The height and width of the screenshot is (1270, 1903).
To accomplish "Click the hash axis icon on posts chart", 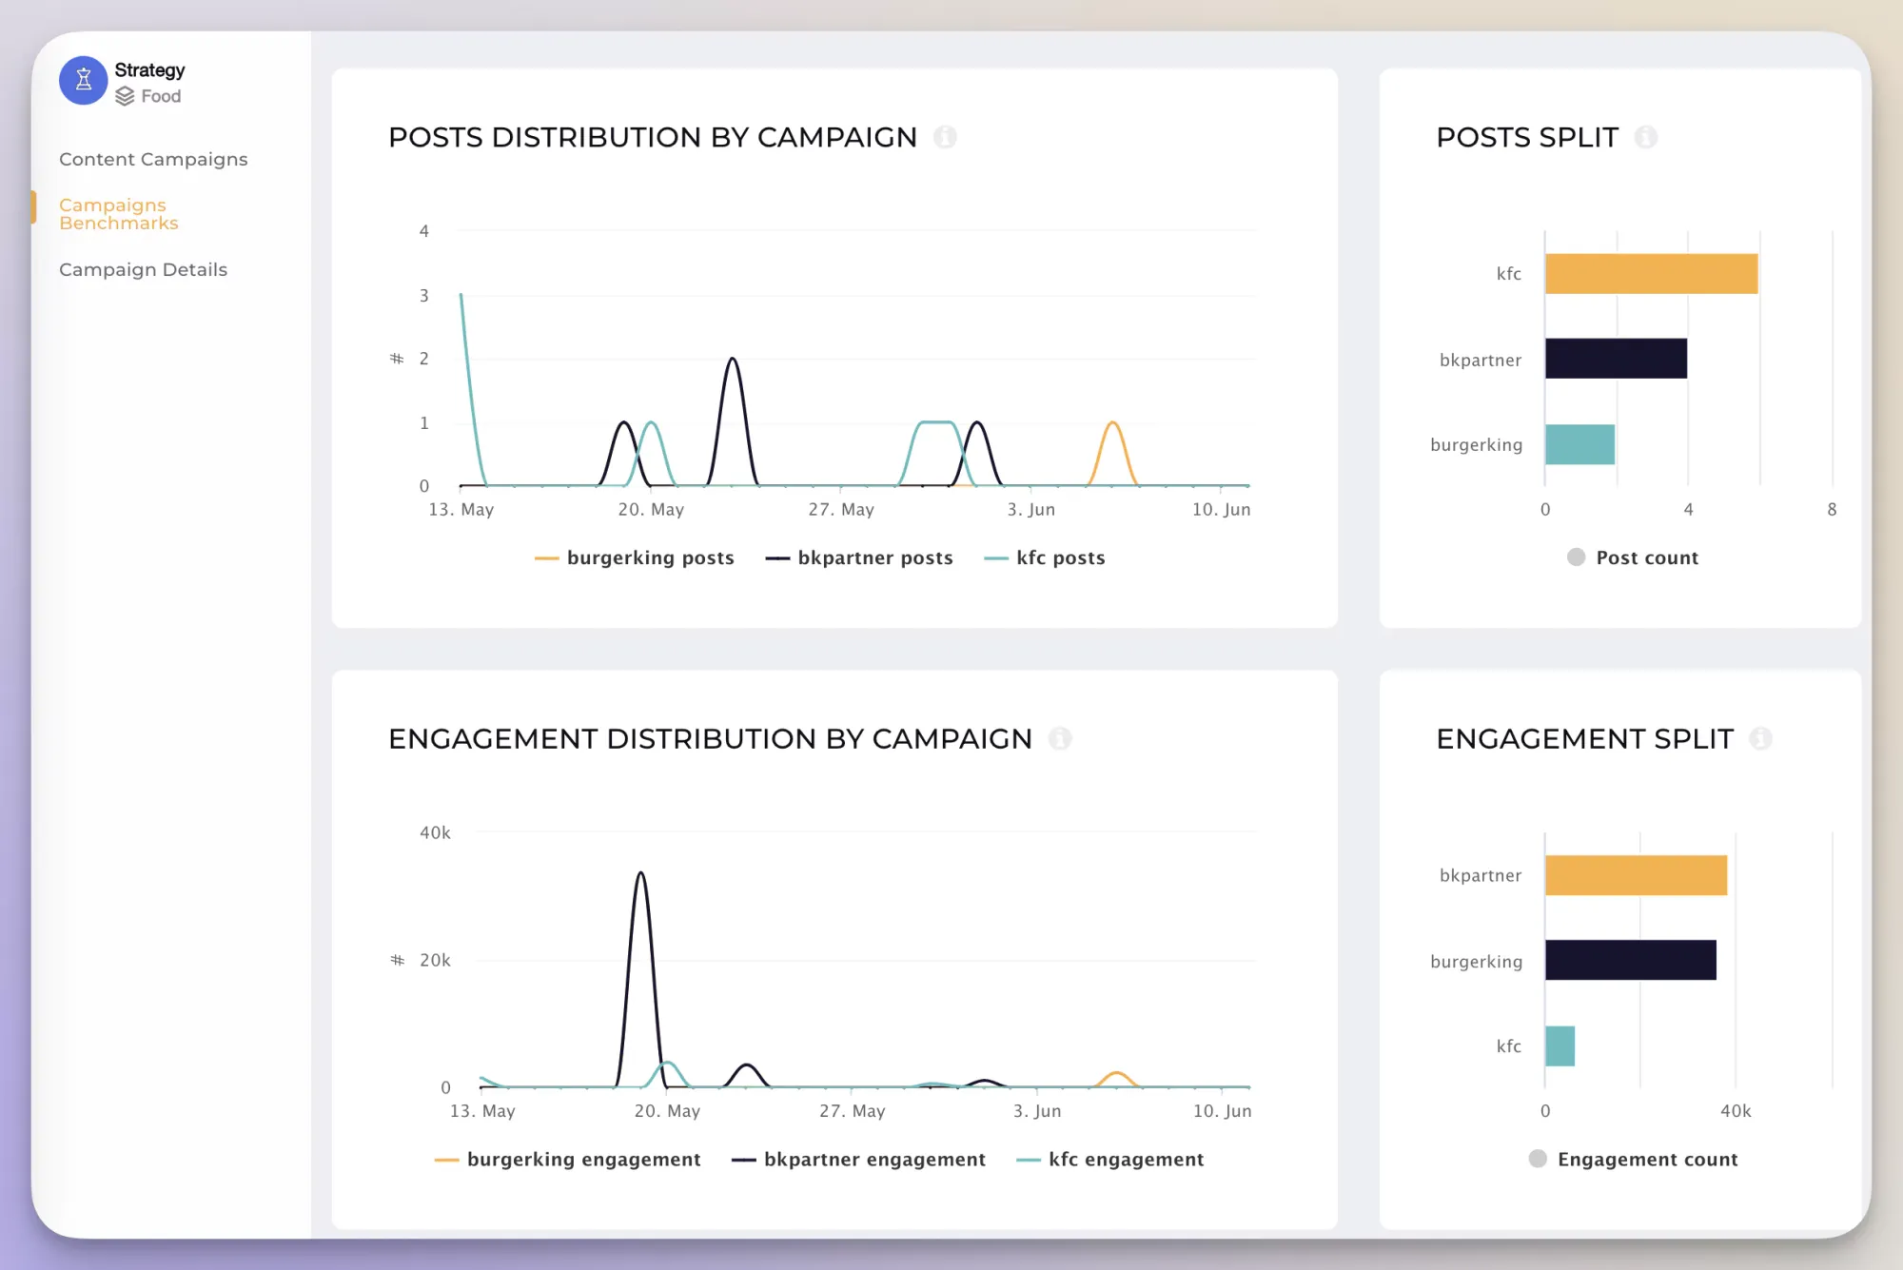I will coord(397,359).
